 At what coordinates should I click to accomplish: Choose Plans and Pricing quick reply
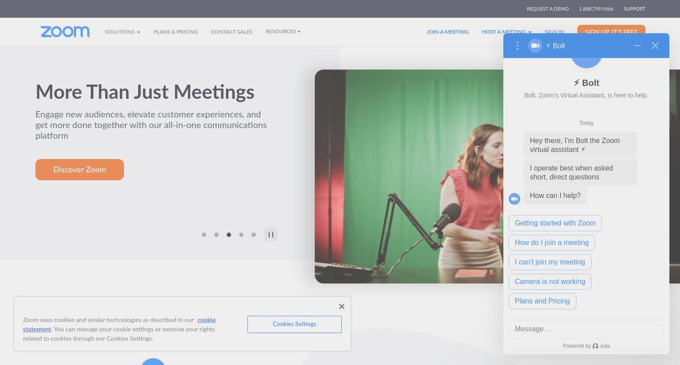point(542,301)
